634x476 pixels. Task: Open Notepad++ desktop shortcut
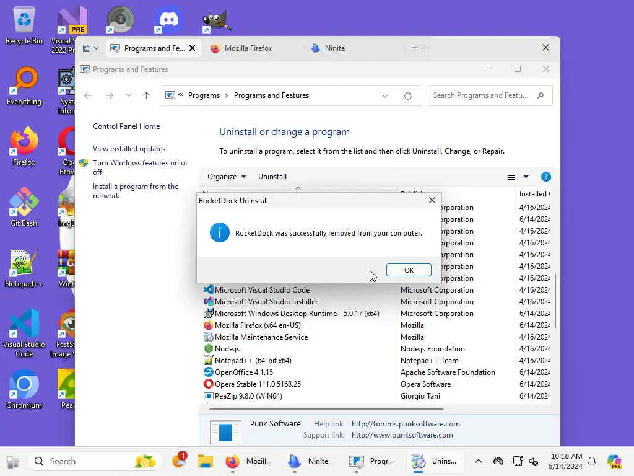coord(24,268)
